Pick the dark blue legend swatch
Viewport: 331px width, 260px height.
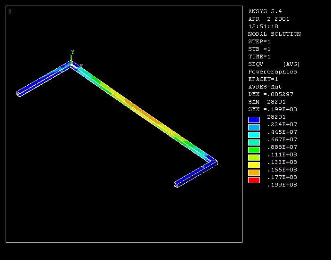tap(254, 120)
